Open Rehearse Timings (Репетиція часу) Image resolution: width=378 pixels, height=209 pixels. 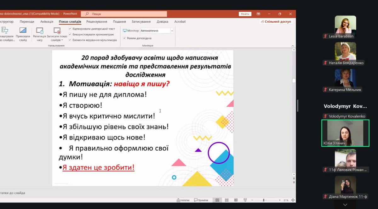(x=40, y=31)
